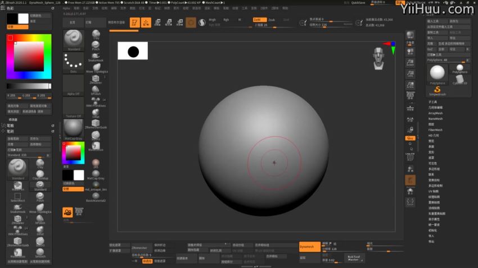Open the 文档 menu in menu bar
The width and height of the screenshot is (478, 268).
click(95, 8)
